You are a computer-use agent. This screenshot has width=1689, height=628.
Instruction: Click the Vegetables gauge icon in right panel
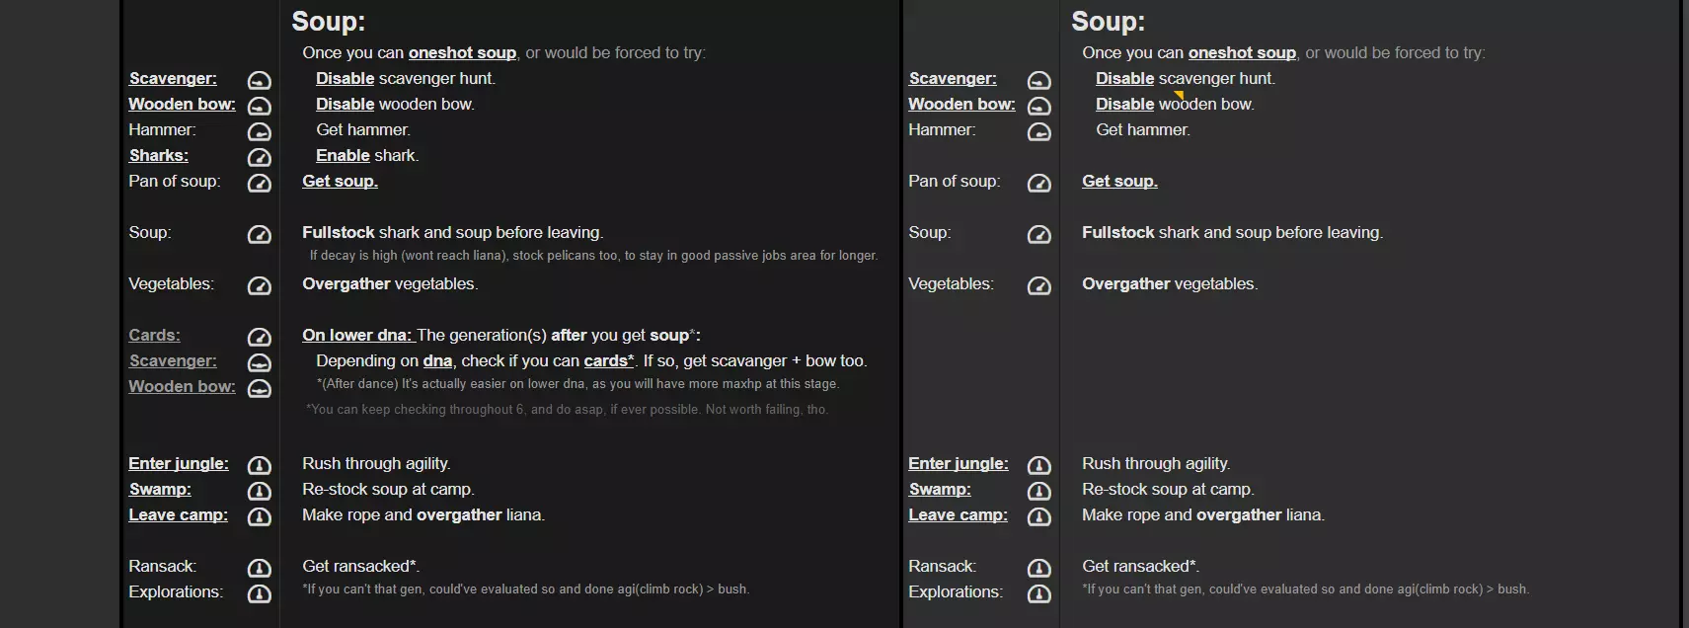click(x=1038, y=285)
